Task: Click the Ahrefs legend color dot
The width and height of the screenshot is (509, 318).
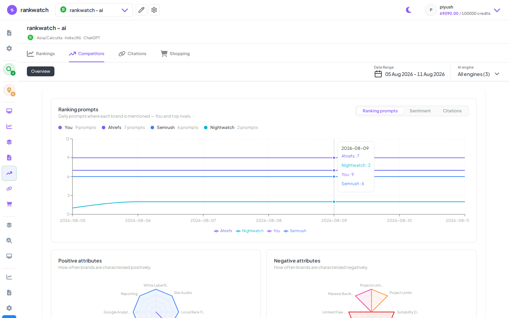Action: pyautogui.click(x=104, y=128)
